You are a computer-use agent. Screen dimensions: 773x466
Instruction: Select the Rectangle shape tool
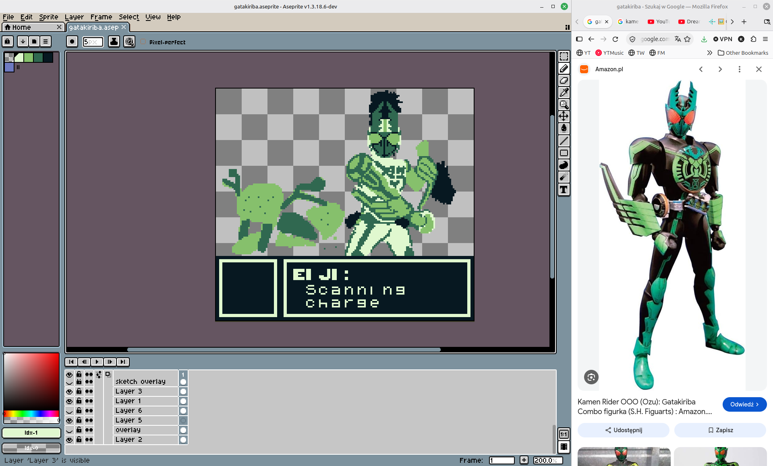pyautogui.click(x=564, y=153)
